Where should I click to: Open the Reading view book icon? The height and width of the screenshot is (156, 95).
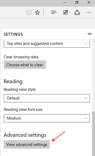[29, 12]
